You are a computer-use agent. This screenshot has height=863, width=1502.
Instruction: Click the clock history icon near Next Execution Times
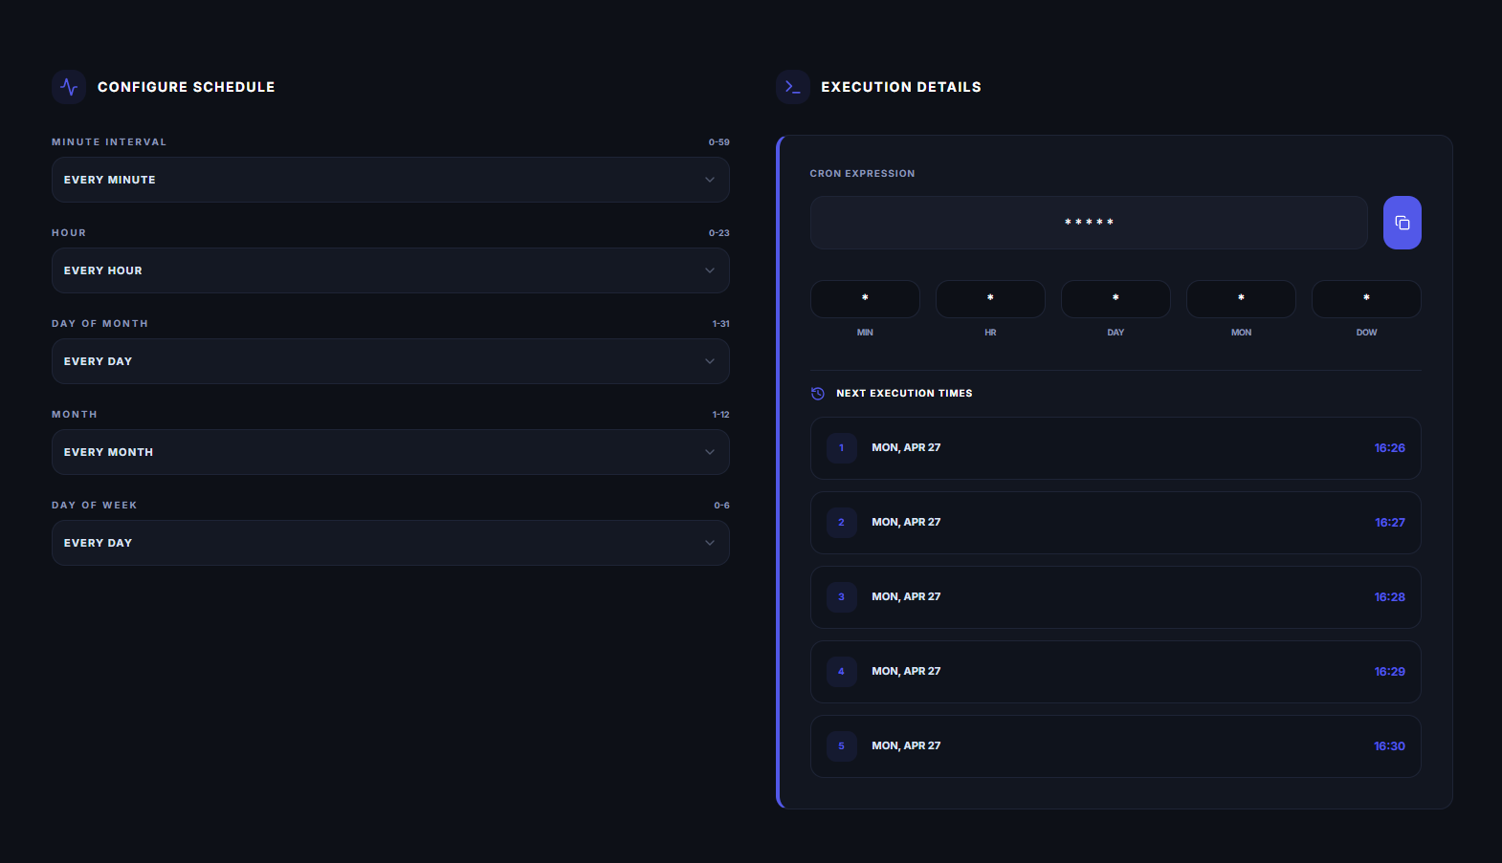click(818, 394)
